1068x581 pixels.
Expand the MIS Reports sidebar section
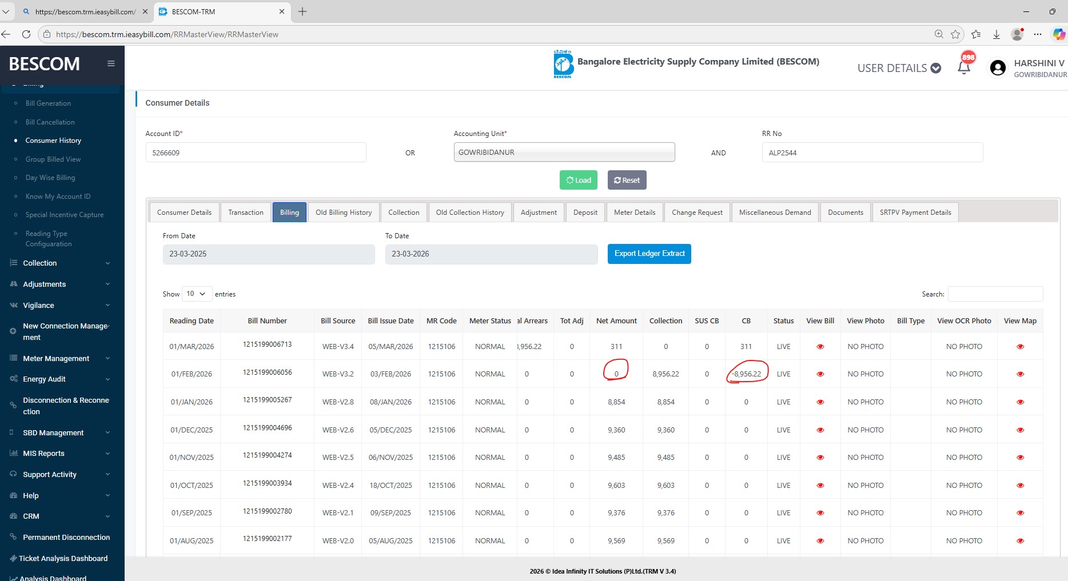62,454
